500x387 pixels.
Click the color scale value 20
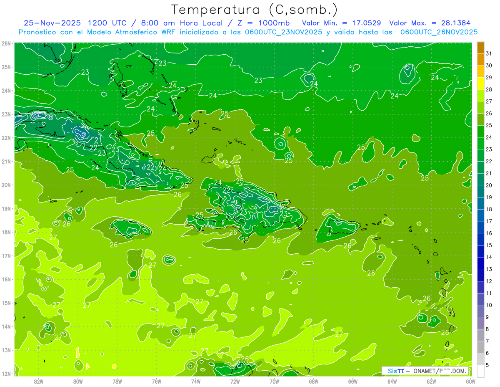point(489,185)
